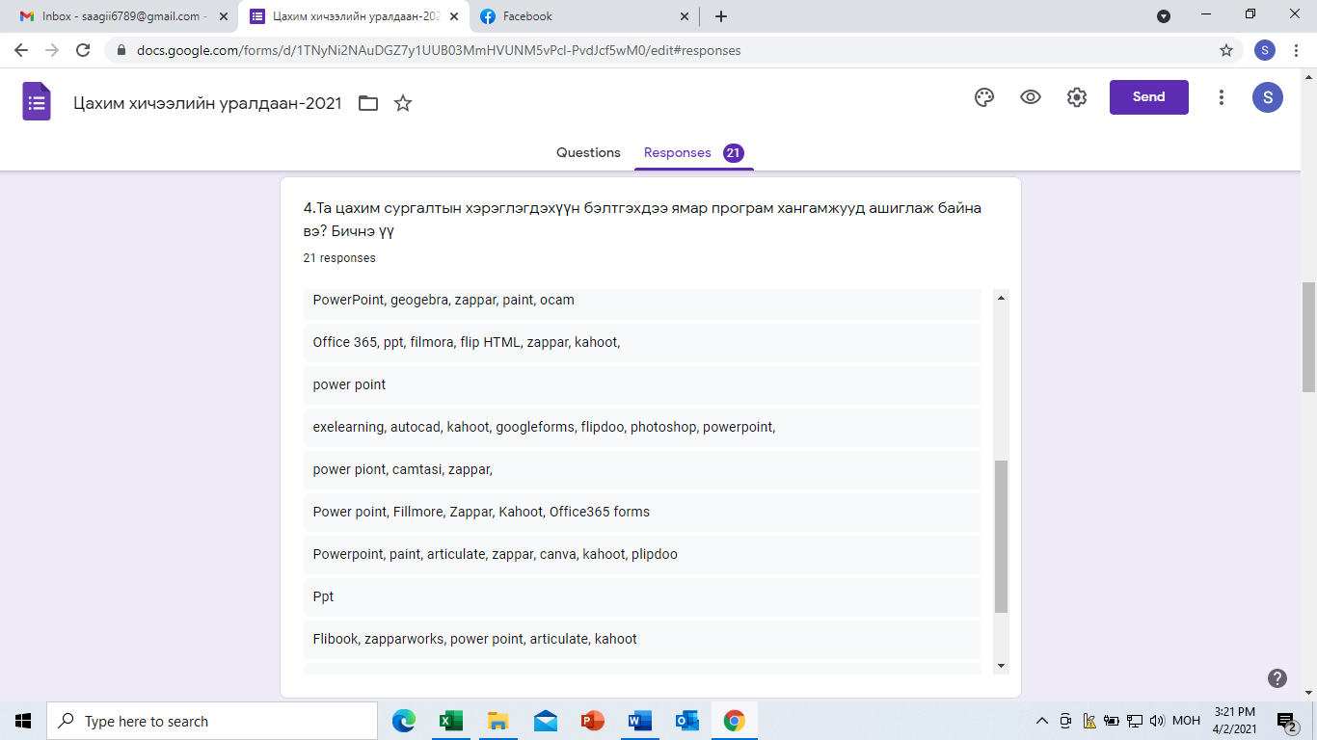This screenshot has height=740, width=1317.
Task: Open the volume control in system tray
Action: pyautogui.click(x=1157, y=721)
